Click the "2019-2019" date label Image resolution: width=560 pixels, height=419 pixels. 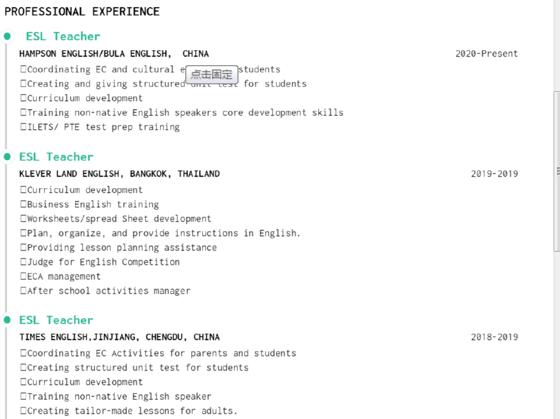494,174
